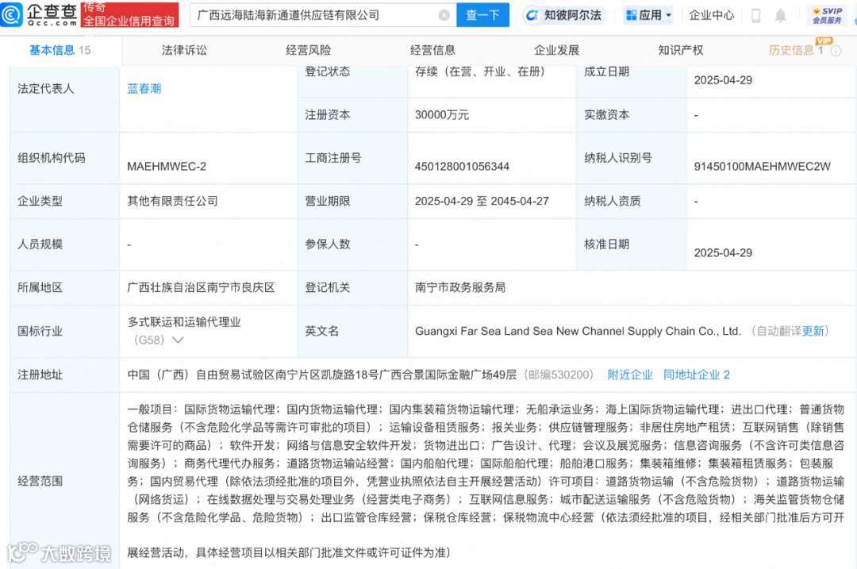Click the registered address text on 凯旋路18号
The height and width of the screenshot is (569, 857).
click(322, 375)
